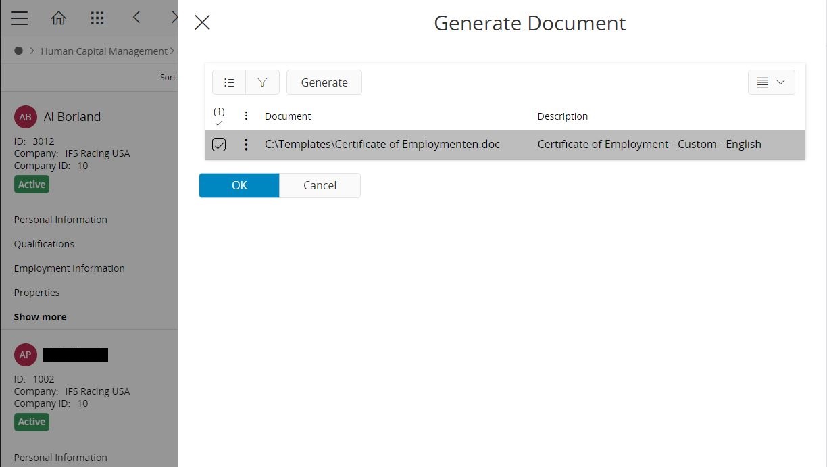Go to the home page icon
The height and width of the screenshot is (467, 827).
tap(59, 18)
